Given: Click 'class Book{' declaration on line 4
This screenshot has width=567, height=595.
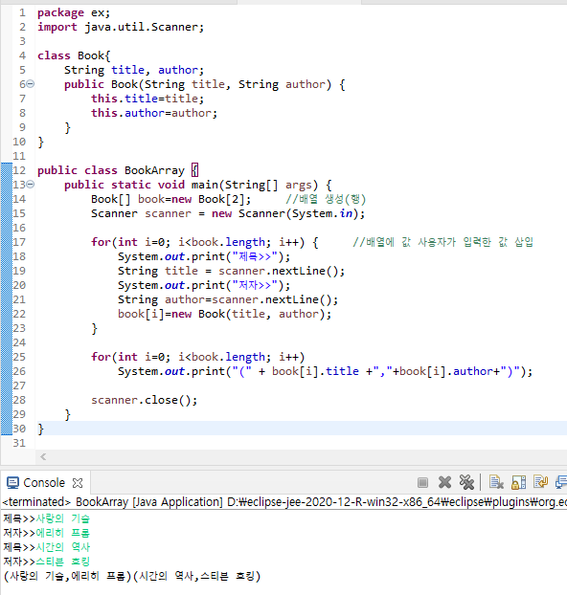Looking at the screenshot, I should [74, 55].
